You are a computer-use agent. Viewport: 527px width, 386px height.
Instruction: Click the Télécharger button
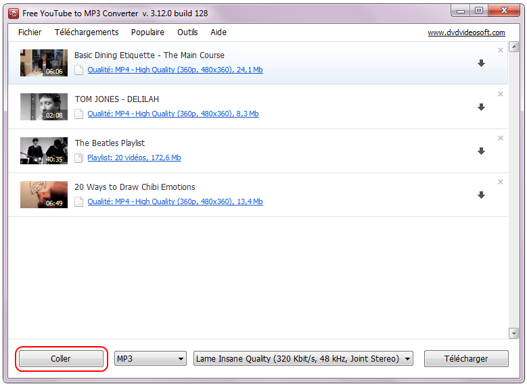[466, 359]
